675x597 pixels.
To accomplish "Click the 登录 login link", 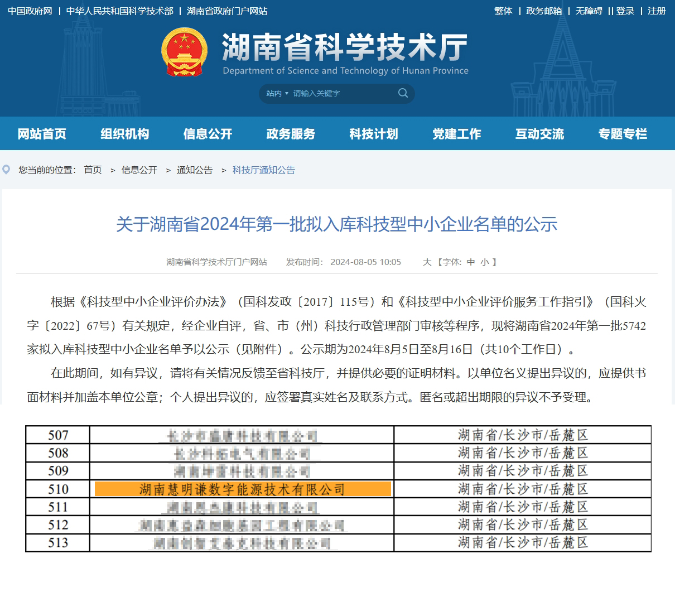I will click(625, 11).
